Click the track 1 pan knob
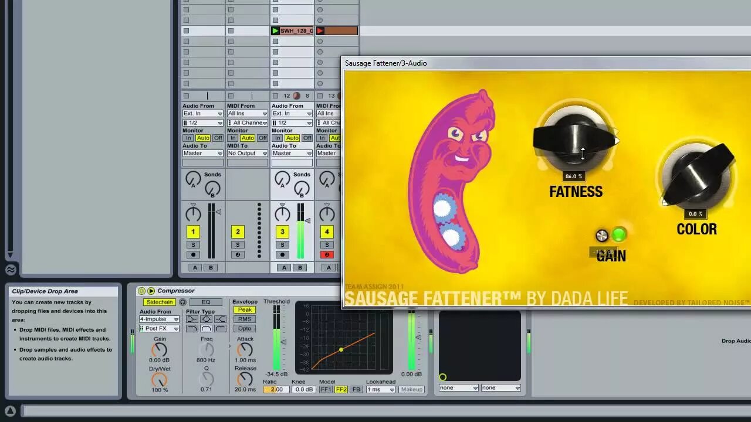Viewport: 751px width, 422px height. coord(193,214)
